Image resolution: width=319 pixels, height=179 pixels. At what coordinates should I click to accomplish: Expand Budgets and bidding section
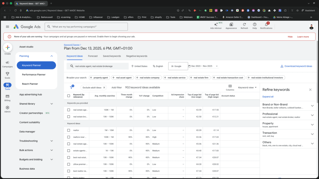tap(51, 159)
